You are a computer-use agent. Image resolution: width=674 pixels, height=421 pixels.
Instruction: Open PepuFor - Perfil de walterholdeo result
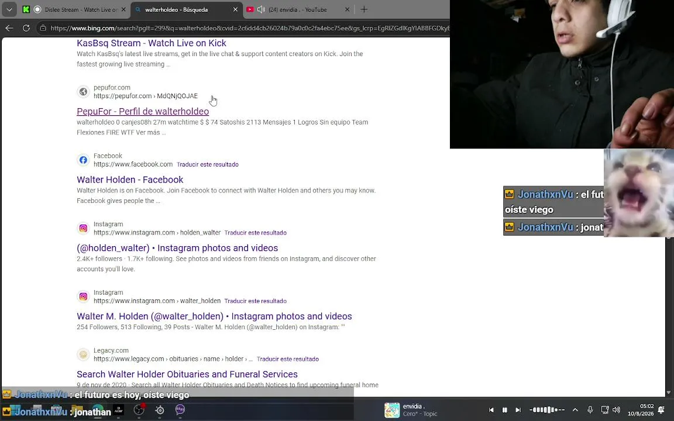(143, 111)
